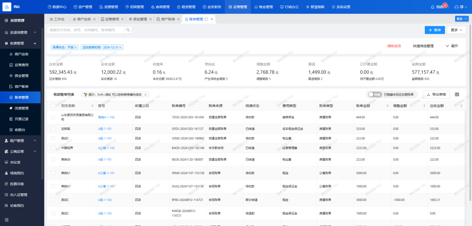This screenshot has width=472, height=226.
Task: Open the 业务财务 top menu
Action: tap(212, 7)
